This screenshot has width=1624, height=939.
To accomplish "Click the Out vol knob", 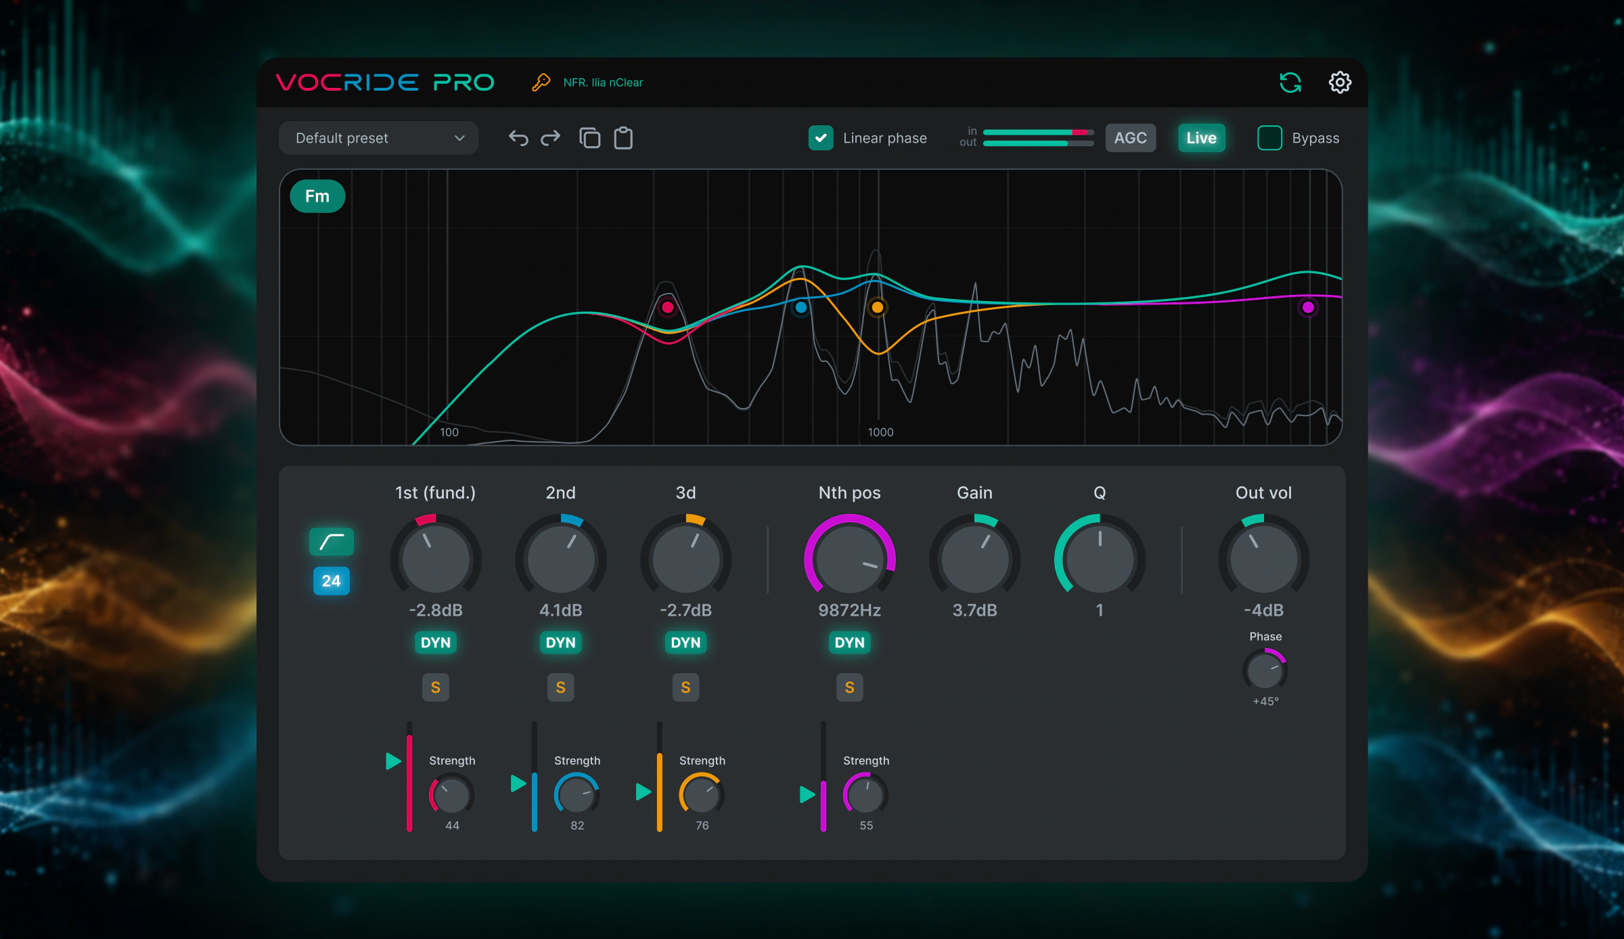I will [1263, 559].
